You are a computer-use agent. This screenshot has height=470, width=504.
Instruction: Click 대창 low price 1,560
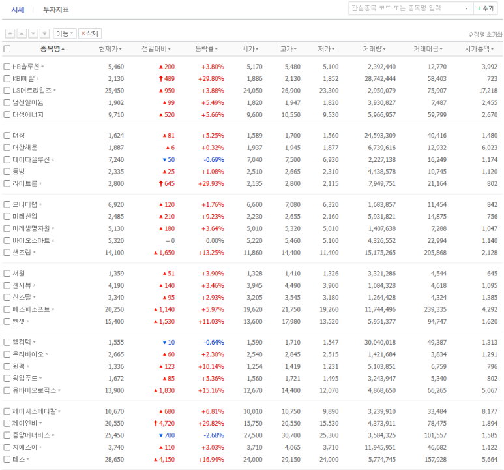pyautogui.click(x=331, y=136)
